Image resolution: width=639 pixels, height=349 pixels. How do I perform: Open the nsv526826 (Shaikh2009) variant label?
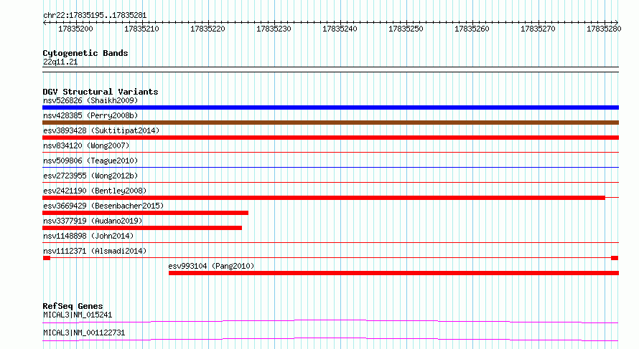(x=90, y=100)
